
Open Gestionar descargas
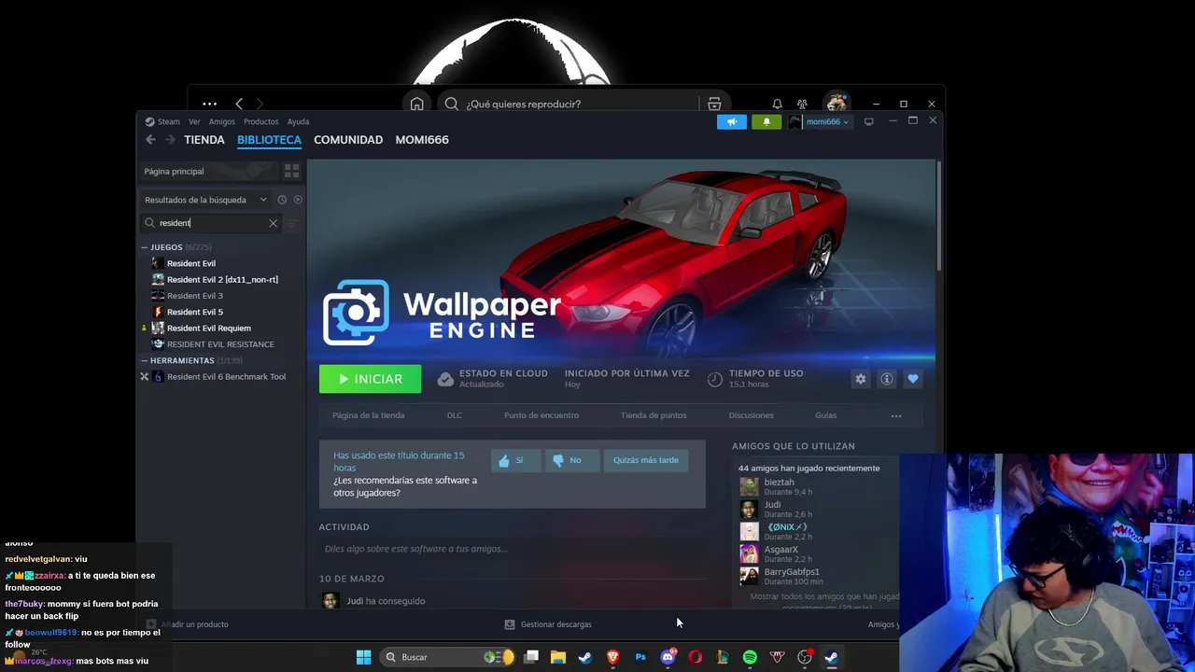click(548, 624)
